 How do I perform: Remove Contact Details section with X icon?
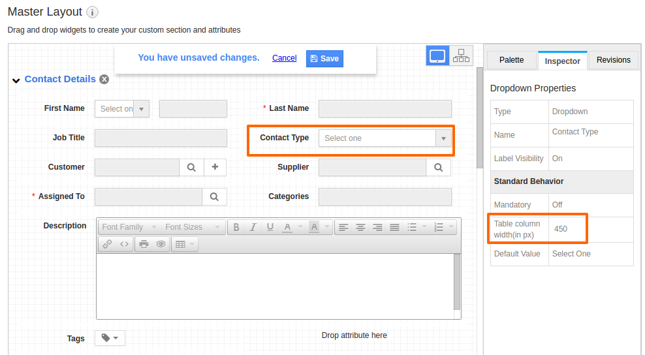pos(104,80)
